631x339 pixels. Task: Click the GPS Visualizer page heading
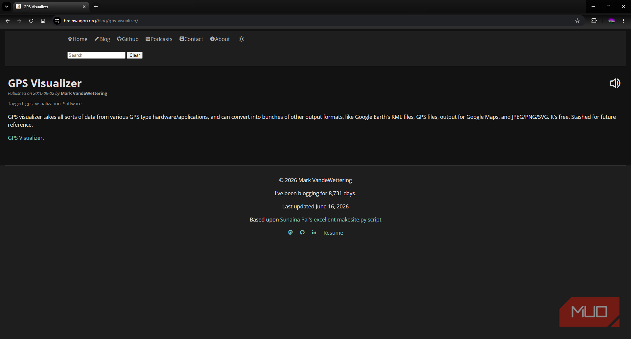45,83
